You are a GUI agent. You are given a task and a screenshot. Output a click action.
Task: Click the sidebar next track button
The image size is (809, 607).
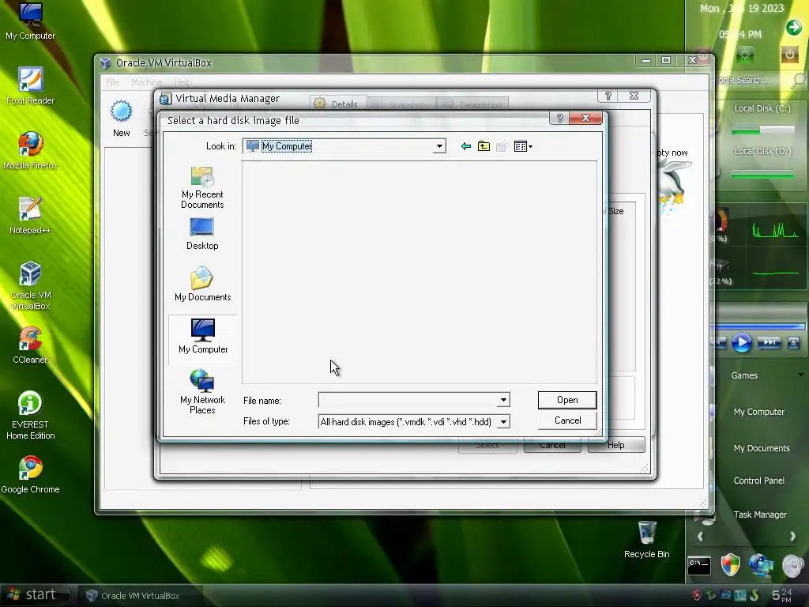pos(769,342)
